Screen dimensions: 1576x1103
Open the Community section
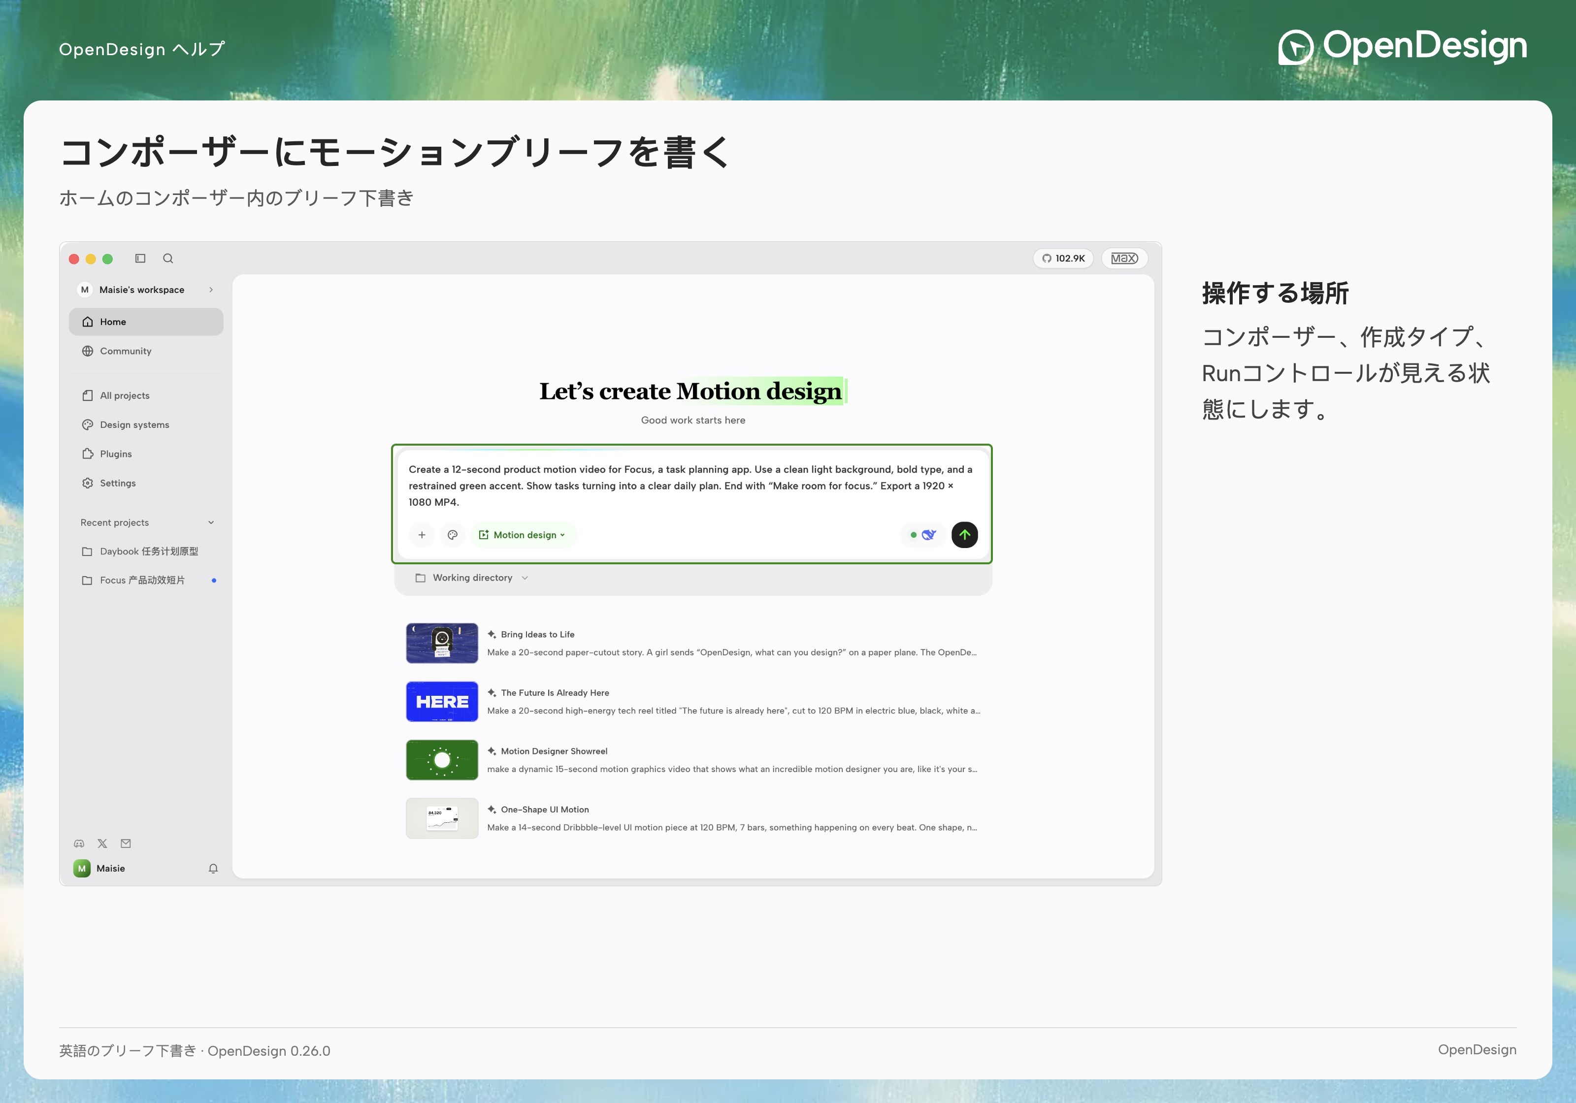tap(146, 351)
